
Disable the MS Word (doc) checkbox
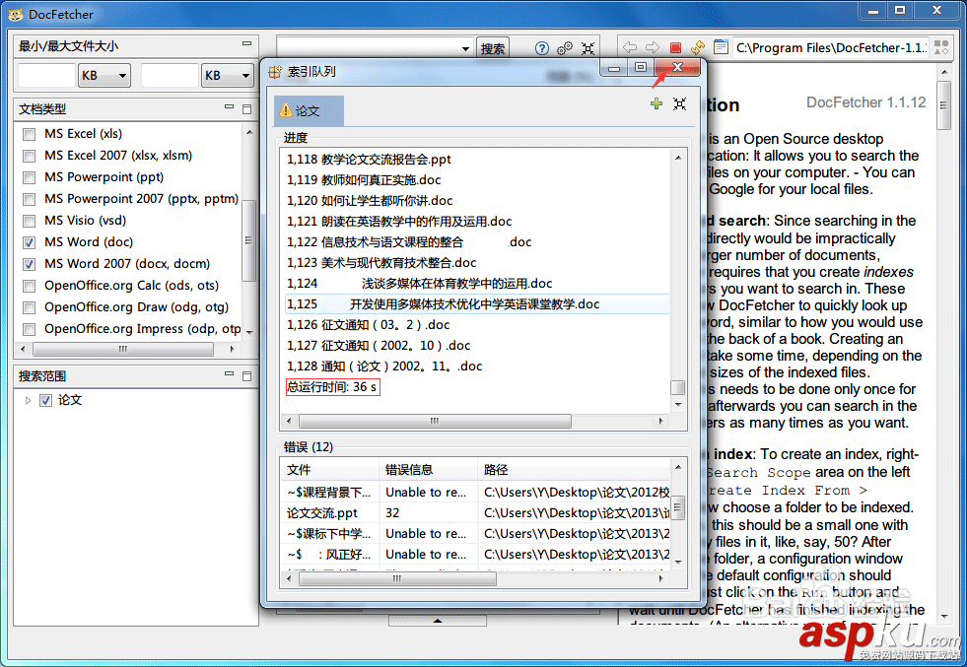[x=29, y=242]
